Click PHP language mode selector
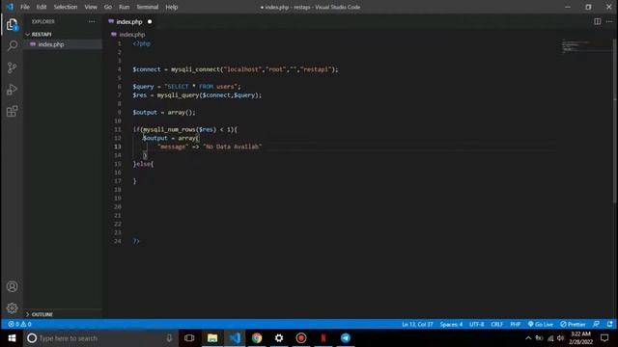Viewport: 618px width, 347px height. 515,324
